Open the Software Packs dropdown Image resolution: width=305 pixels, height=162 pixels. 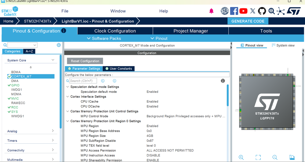click(x=104, y=38)
